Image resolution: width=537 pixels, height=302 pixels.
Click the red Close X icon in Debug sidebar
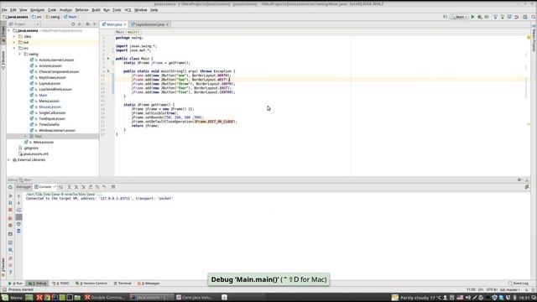click(10, 265)
